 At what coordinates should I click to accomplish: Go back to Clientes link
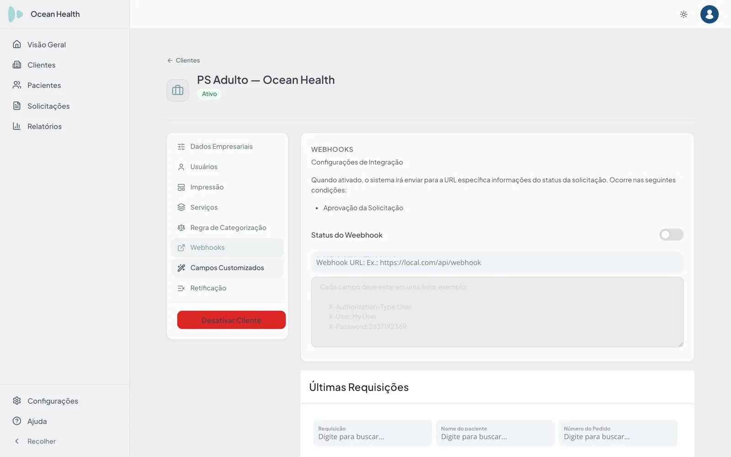(184, 60)
